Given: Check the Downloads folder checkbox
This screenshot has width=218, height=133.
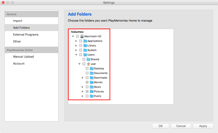Looking at the screenshot, I should (x=87, y=78).
